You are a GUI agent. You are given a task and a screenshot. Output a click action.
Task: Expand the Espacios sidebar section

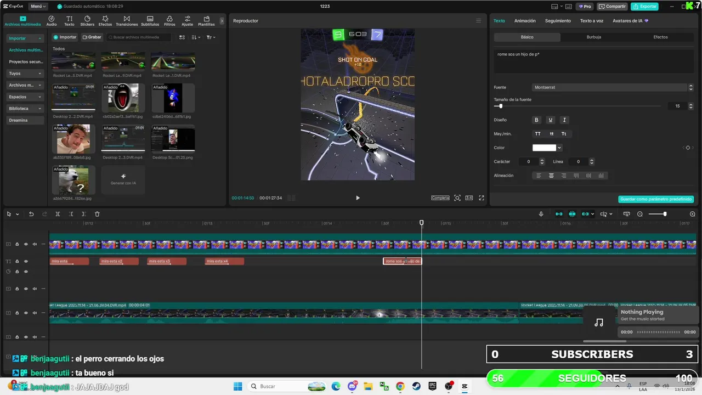(25, 97)
